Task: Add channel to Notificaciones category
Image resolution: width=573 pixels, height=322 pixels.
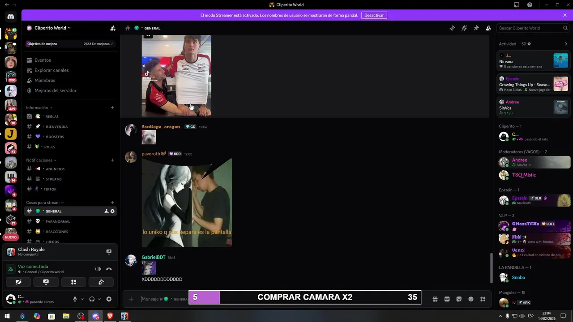Action: coord(112,160)
